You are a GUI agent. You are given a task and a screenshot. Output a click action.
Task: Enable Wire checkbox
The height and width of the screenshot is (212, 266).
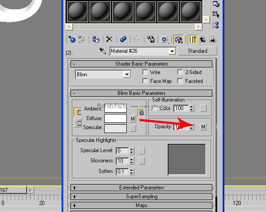(x=145, y=72)
